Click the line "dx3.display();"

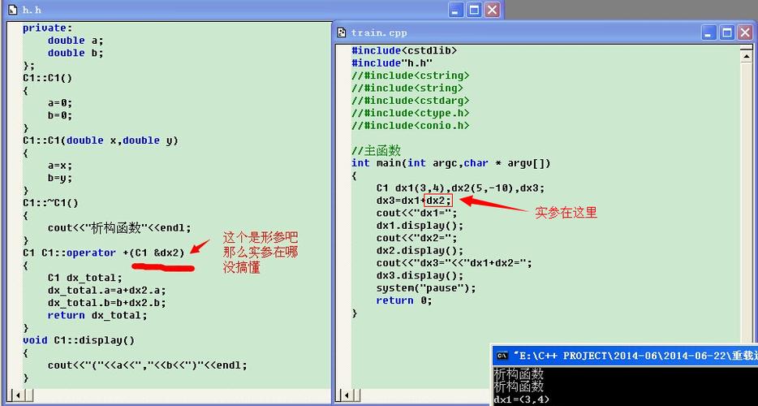point(420,276)
